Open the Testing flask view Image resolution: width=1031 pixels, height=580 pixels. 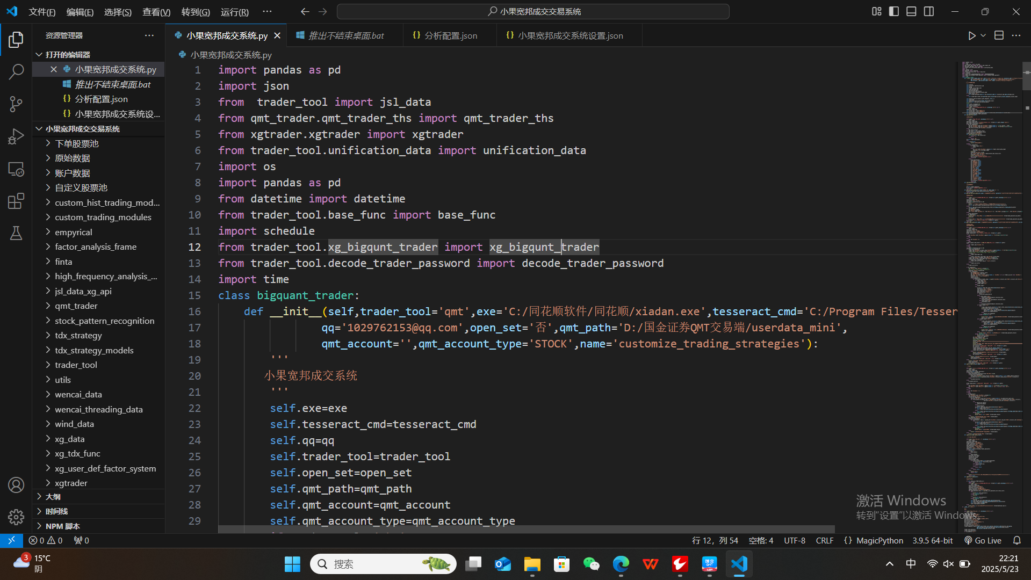[16, 233]
